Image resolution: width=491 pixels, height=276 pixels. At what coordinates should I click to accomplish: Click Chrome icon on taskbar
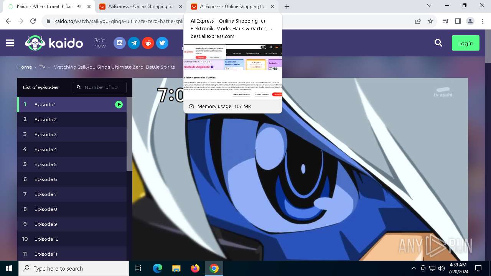click(214, 268)
